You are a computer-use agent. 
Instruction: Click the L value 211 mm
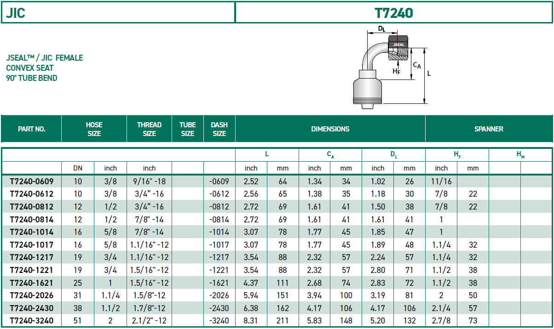coord(283,321)
